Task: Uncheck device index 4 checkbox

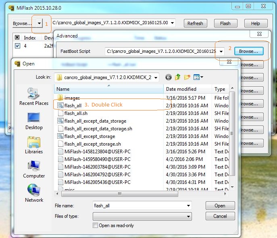Action: [x=17, y=46]
